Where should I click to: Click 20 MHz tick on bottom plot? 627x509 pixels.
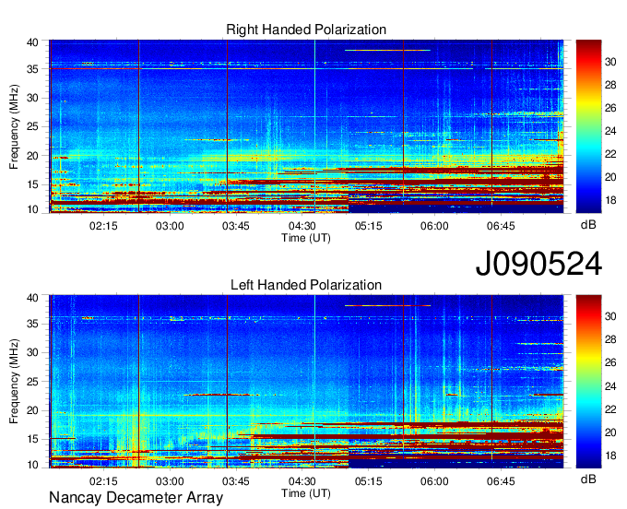point(32,410)
